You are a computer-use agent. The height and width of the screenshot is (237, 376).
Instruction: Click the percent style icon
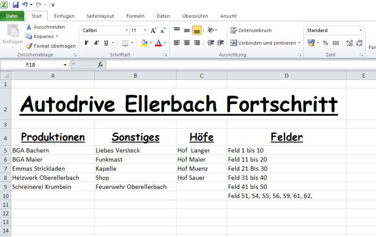point(325,43)
